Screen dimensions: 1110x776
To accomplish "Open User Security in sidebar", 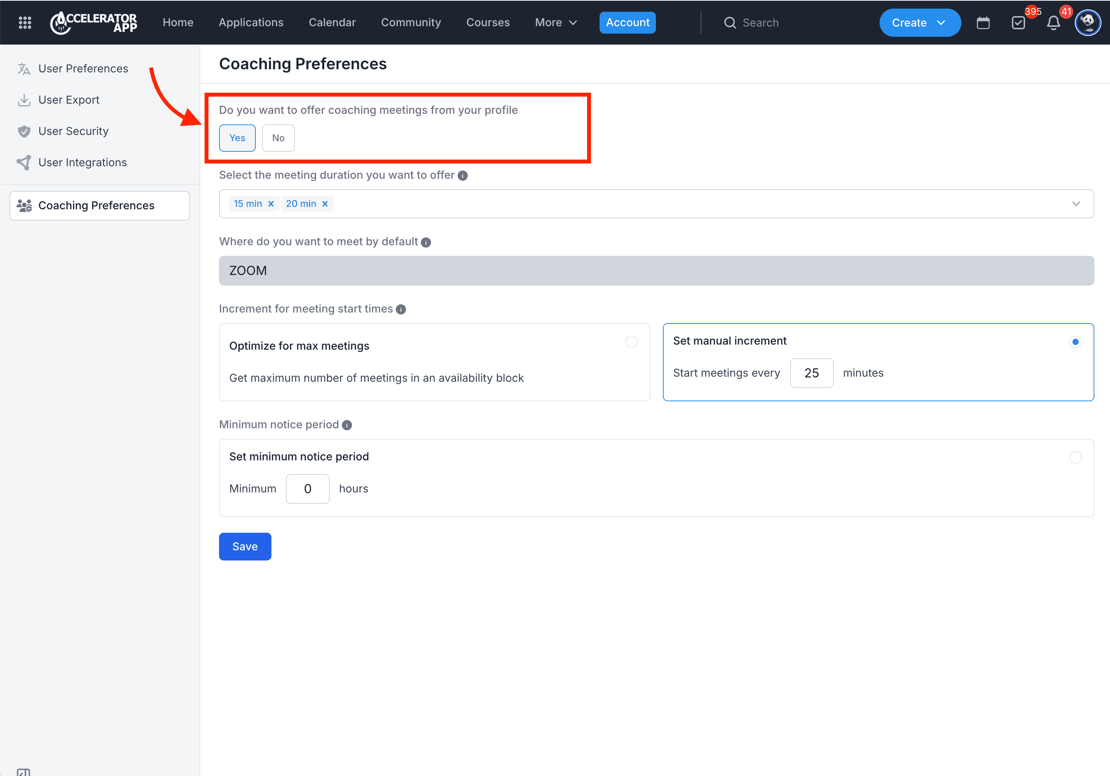I will pos(73,131).
